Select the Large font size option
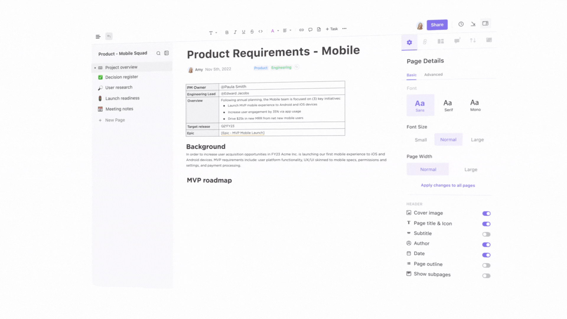This screenshot has height=319, width=567. (477, 139)
